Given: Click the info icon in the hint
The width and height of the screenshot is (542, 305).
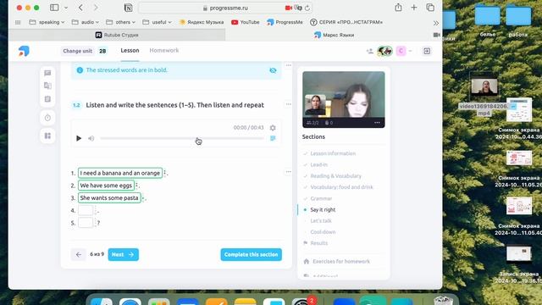Looking at the screenshot, I should 80,70.
